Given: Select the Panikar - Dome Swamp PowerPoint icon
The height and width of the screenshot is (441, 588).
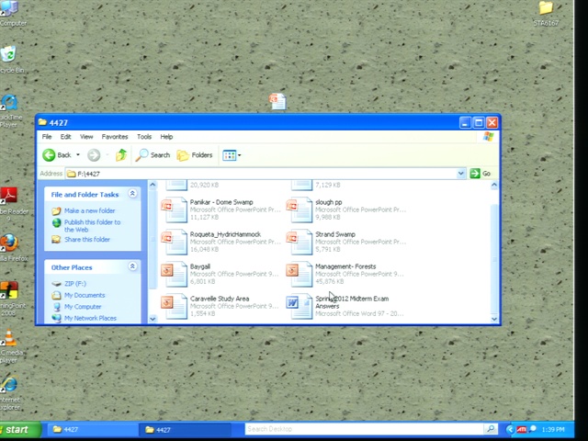Looking at the screenshot, I should tap(174, 209).
